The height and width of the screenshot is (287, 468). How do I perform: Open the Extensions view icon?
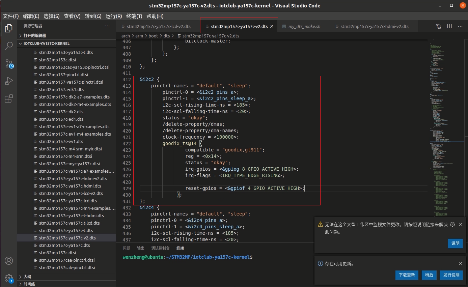pyautogui.click(x=9, y=98)
